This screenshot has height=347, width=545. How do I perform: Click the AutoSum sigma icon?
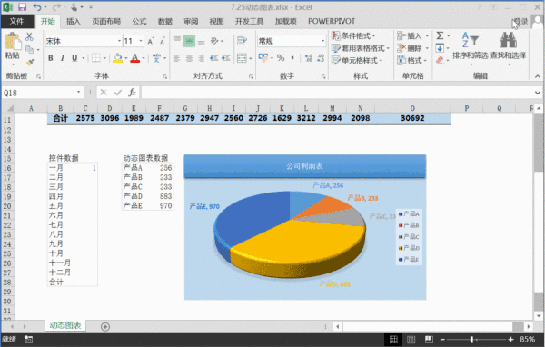point(440,35)
